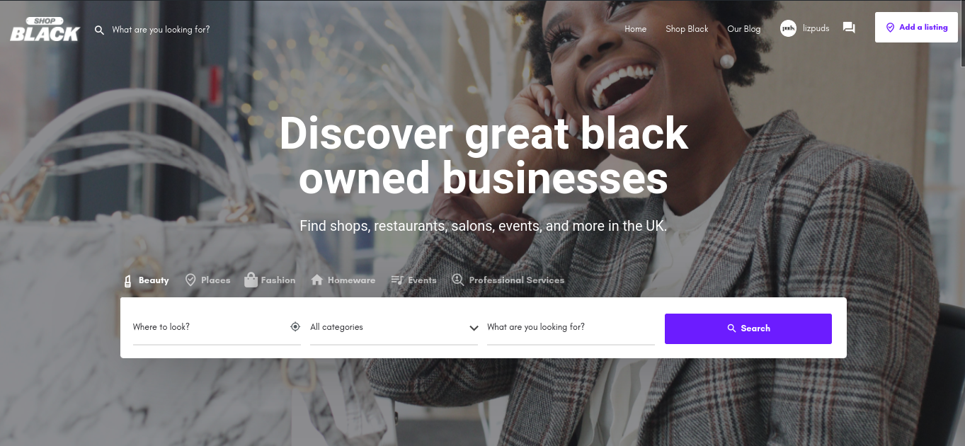Focus the hero What are you looking for field
This screenshot has width=965, height=446.
click(x=571, y=327)
